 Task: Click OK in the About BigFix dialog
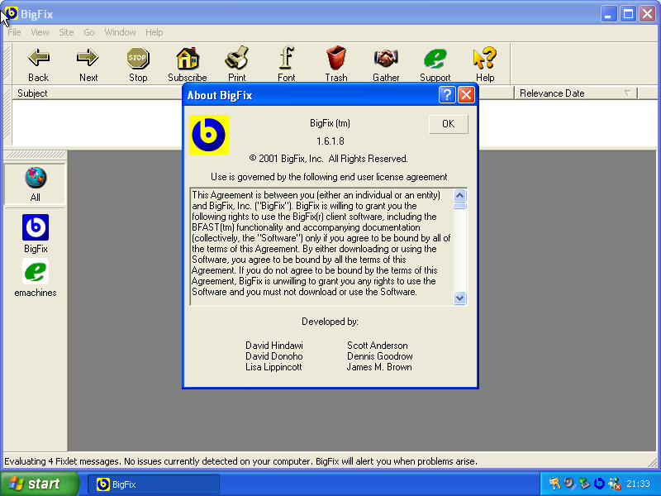coord(448,124)
